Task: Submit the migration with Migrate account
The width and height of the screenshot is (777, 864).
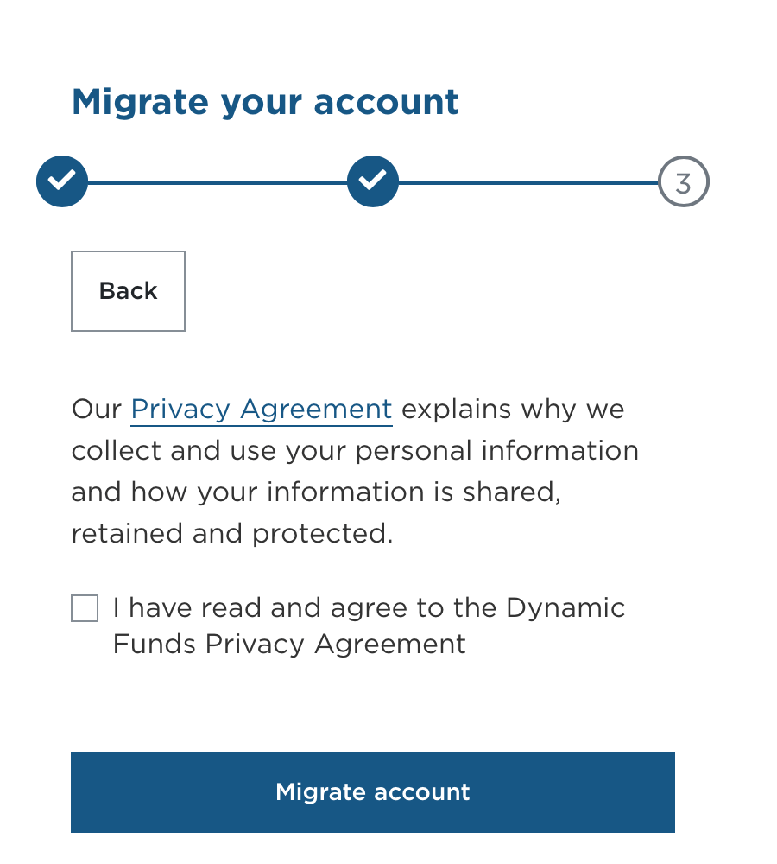Action: 372,791
